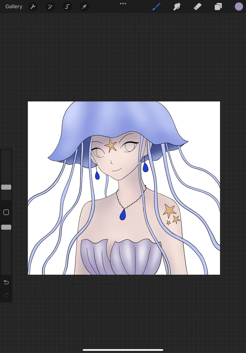Open the Actions wrench menu
The height and width of the screenshot is (353, 246).
33,6
